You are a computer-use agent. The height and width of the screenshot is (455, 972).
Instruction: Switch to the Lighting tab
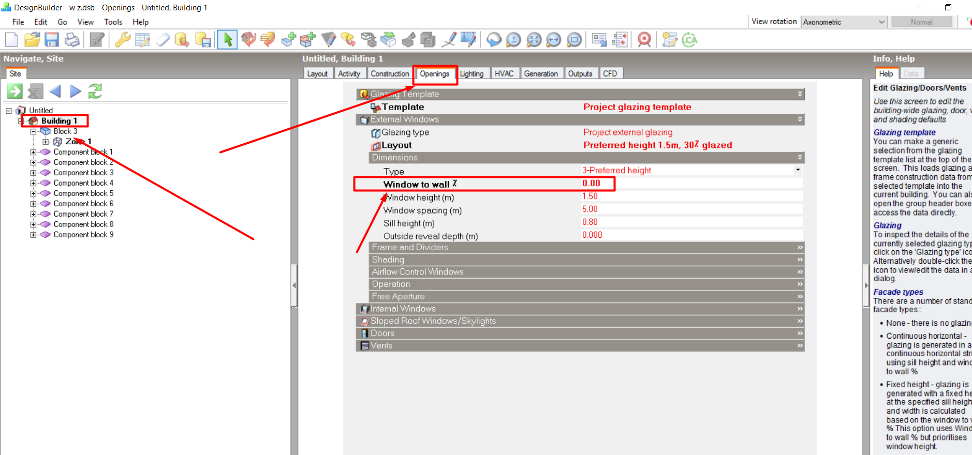tap(472, 73)
